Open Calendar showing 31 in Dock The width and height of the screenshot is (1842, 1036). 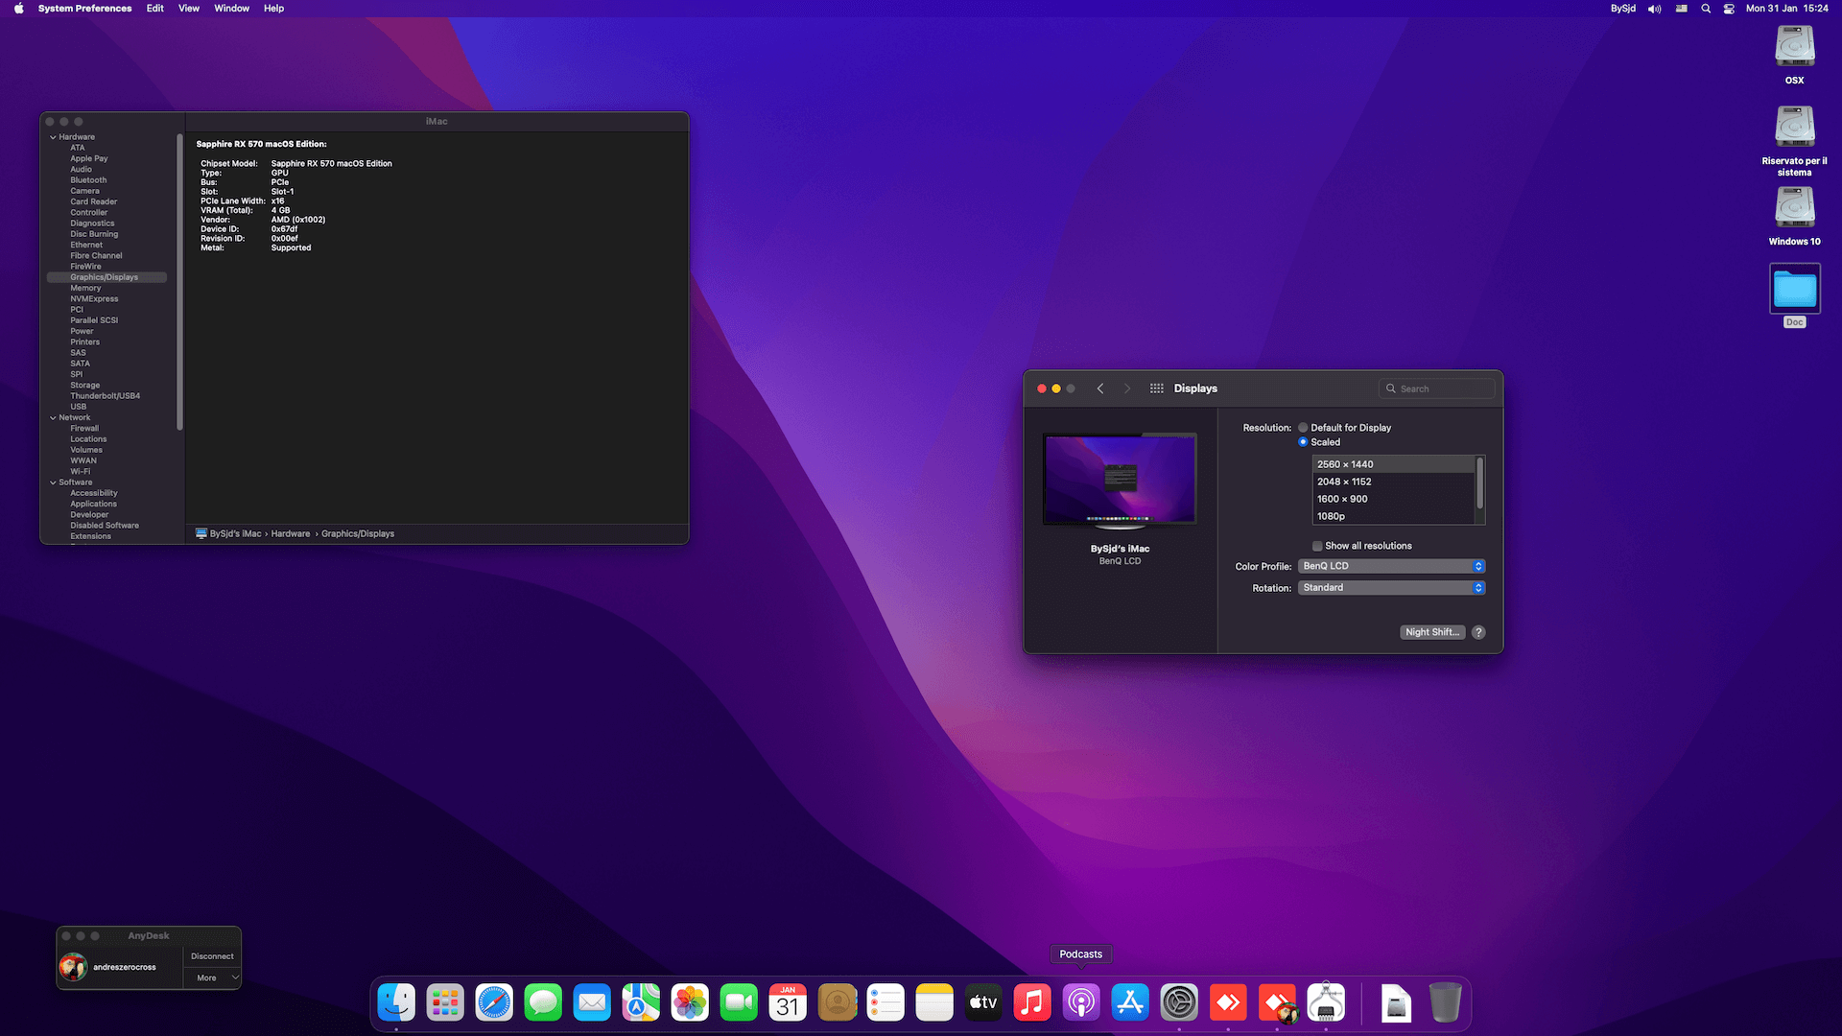click(788, 1003)
